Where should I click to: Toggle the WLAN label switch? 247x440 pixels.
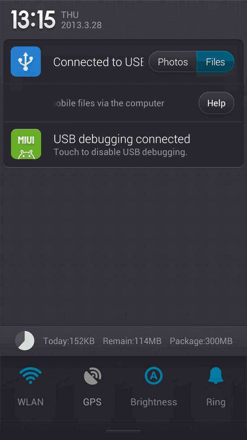(30, 402)
